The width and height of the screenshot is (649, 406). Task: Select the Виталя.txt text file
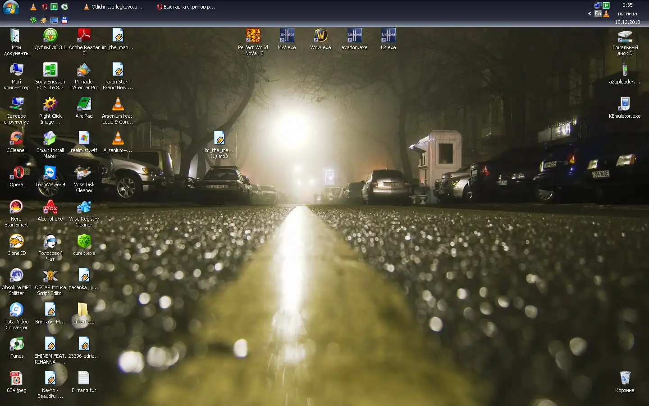coord(84,379)
